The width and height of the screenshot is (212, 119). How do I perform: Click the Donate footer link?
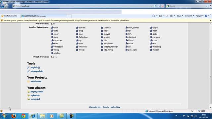(x=106, y=107)
